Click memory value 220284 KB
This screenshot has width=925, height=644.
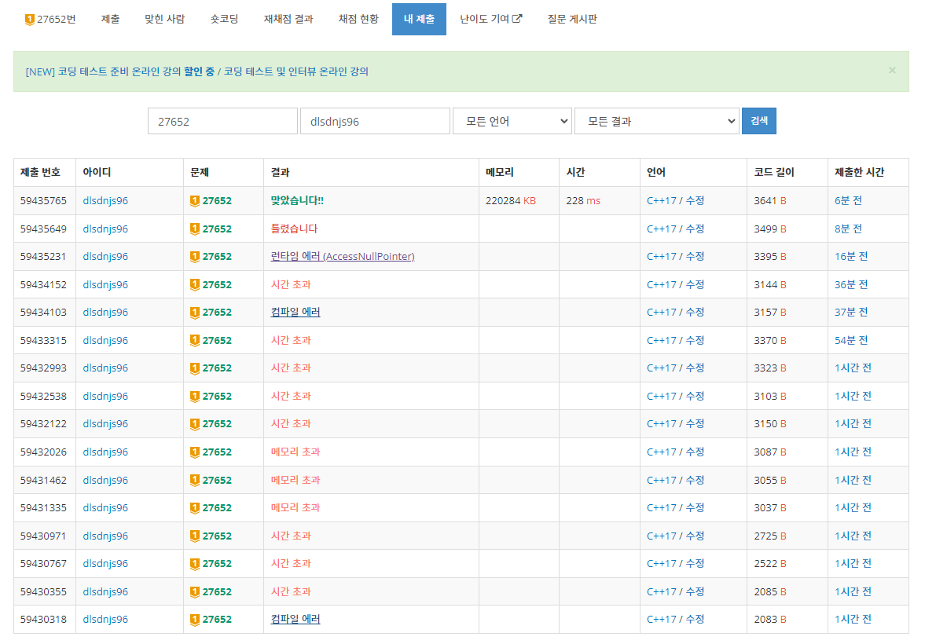pyautogui.click(x=511, y=200)
